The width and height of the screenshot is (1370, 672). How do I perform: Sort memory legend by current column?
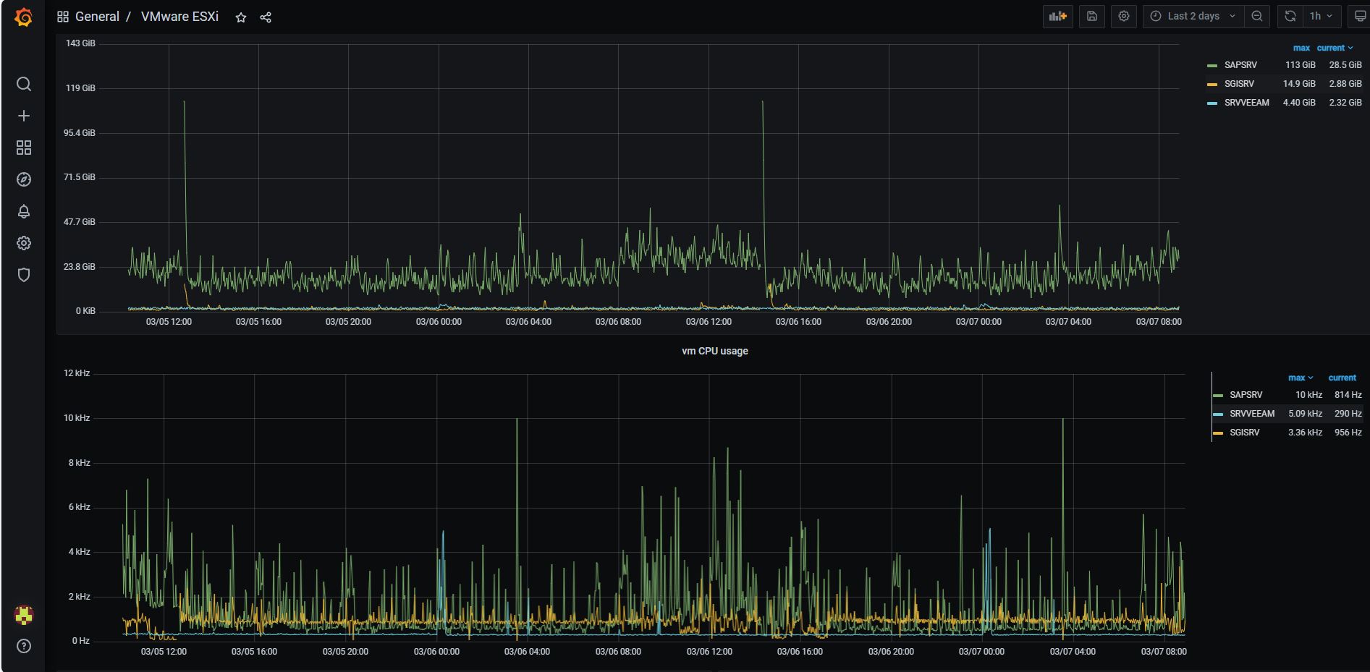point(1335,48)
